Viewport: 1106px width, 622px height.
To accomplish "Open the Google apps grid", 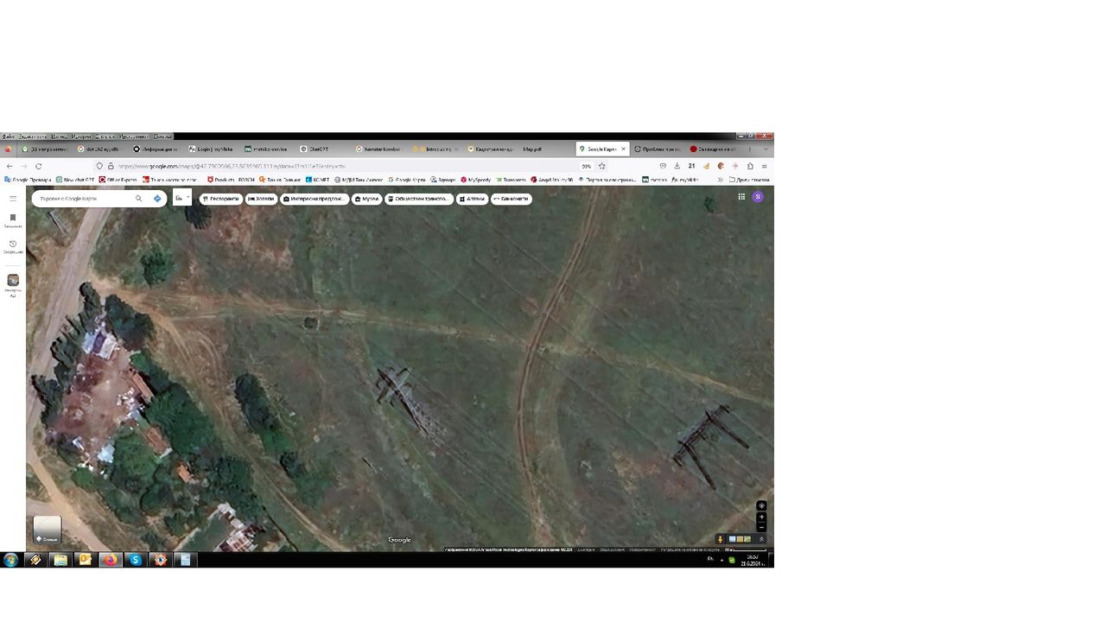I will tap(741, 197).
